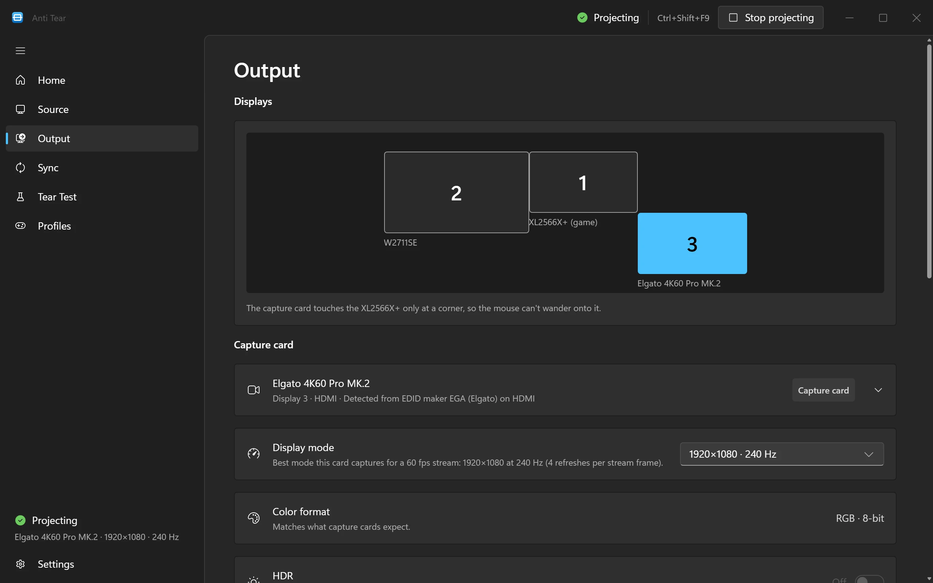
Task: Click the Elgato 4K60 Pro MK.2 · 1920×1080 · 240 Hz status text
Action: (97, 537)
